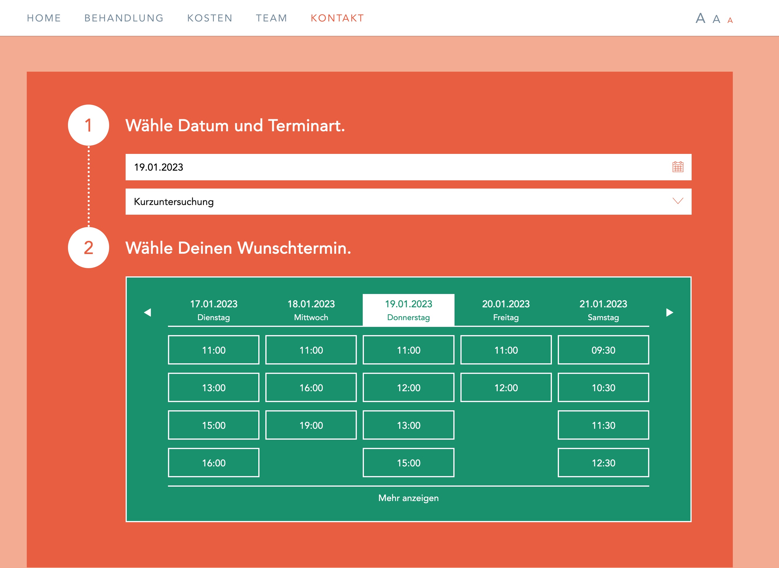
Task: Go to the Behandlung menu item
Action: click(x=124, y=18)
